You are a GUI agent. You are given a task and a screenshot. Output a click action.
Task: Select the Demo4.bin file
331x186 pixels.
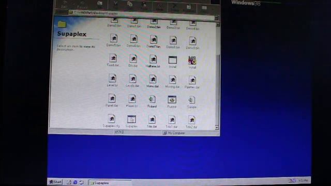193,25
